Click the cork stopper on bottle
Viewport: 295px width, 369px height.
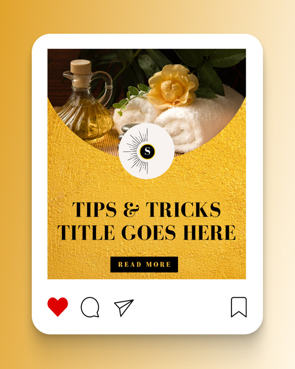click(x=81, y=67)
